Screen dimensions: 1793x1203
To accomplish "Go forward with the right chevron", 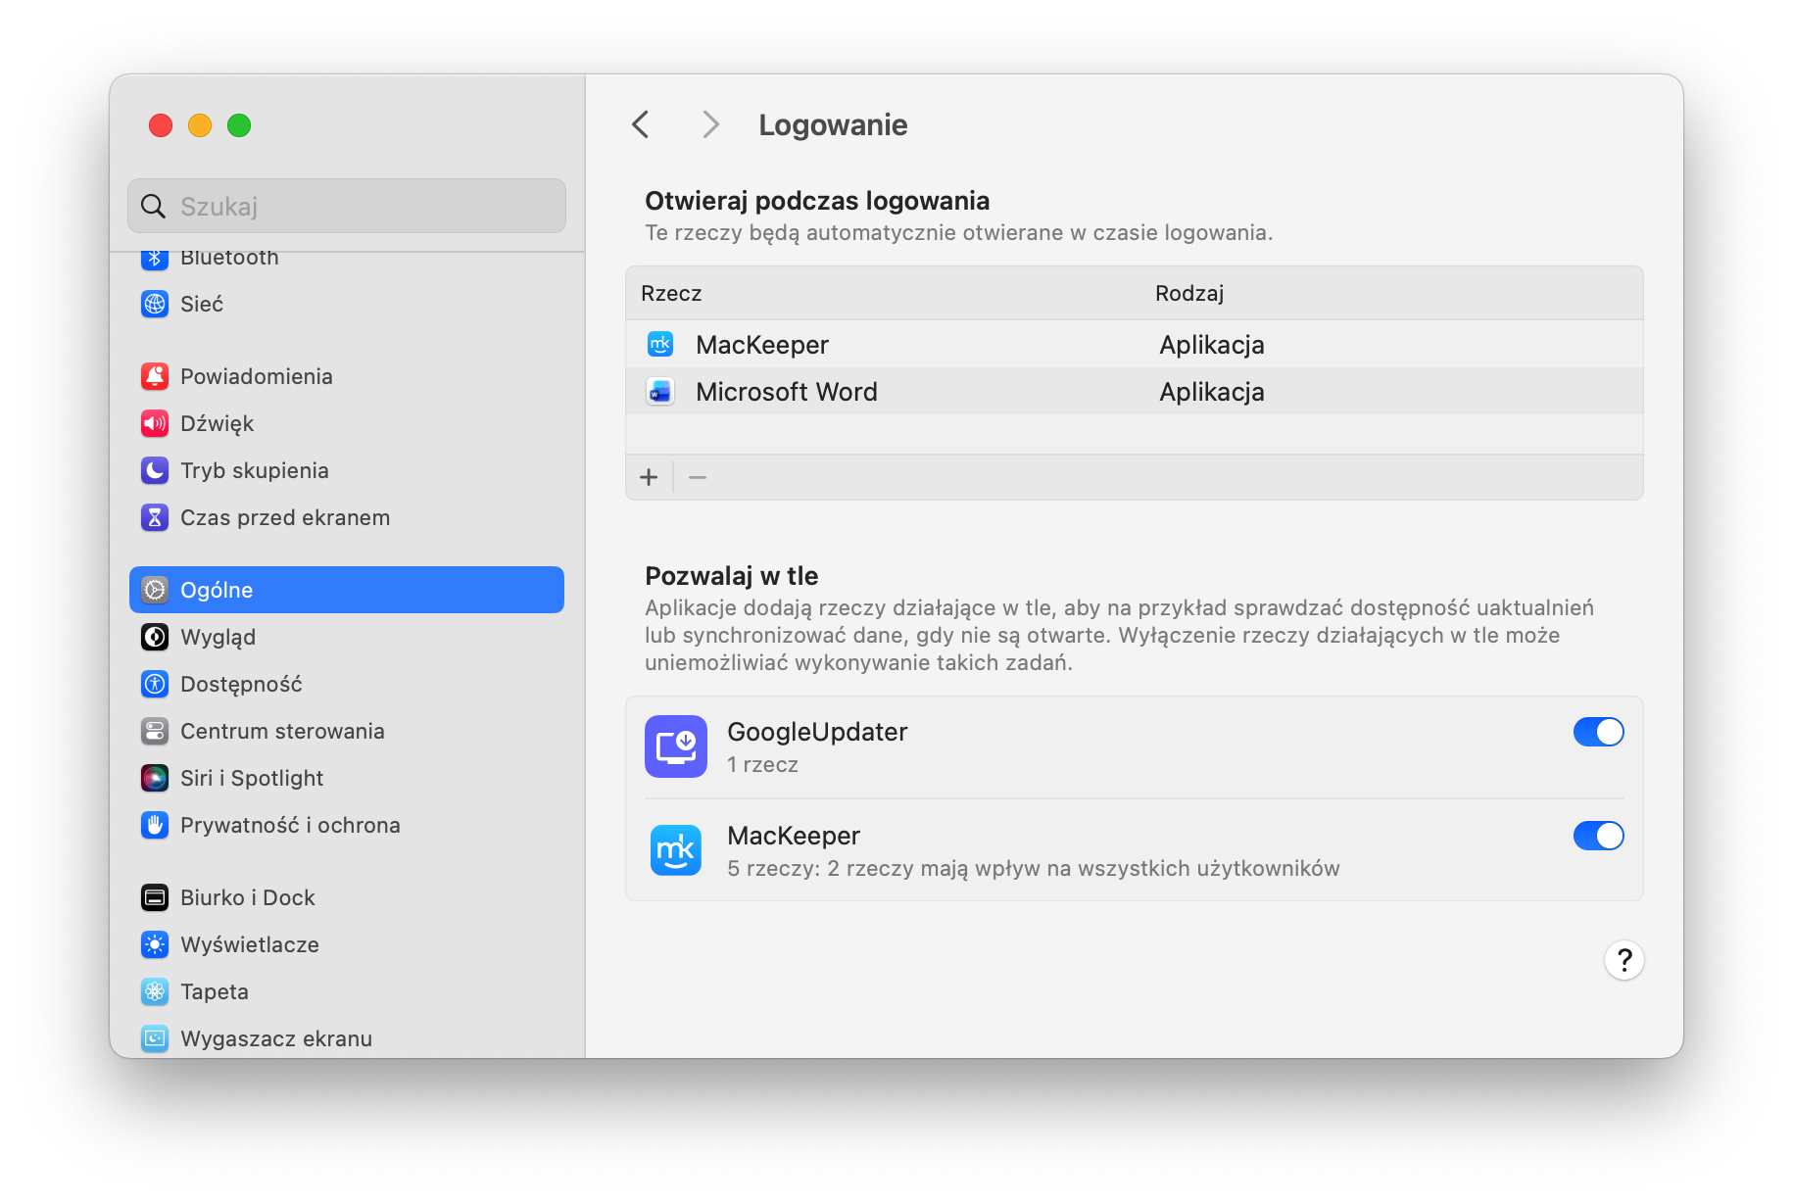I will pos(711,124).
